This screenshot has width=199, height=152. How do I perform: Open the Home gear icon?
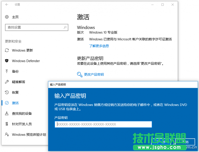pyautogui.click(x=7, y=17)
